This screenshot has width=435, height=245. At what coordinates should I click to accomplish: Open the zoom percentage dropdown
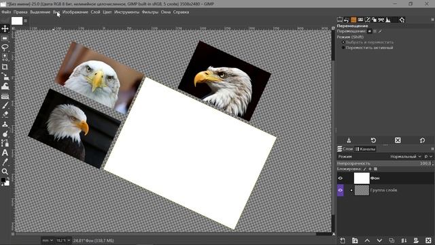pos(63,240)
